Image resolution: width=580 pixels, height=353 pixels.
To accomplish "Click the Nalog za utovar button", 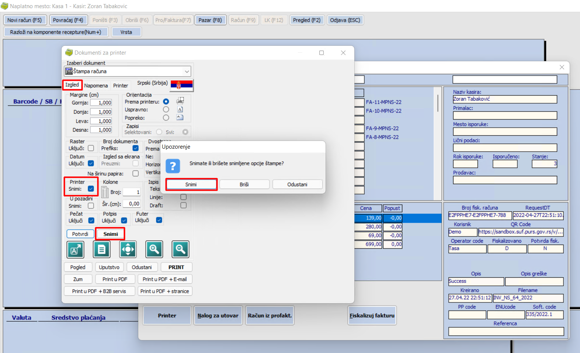I will coord(218,315).
